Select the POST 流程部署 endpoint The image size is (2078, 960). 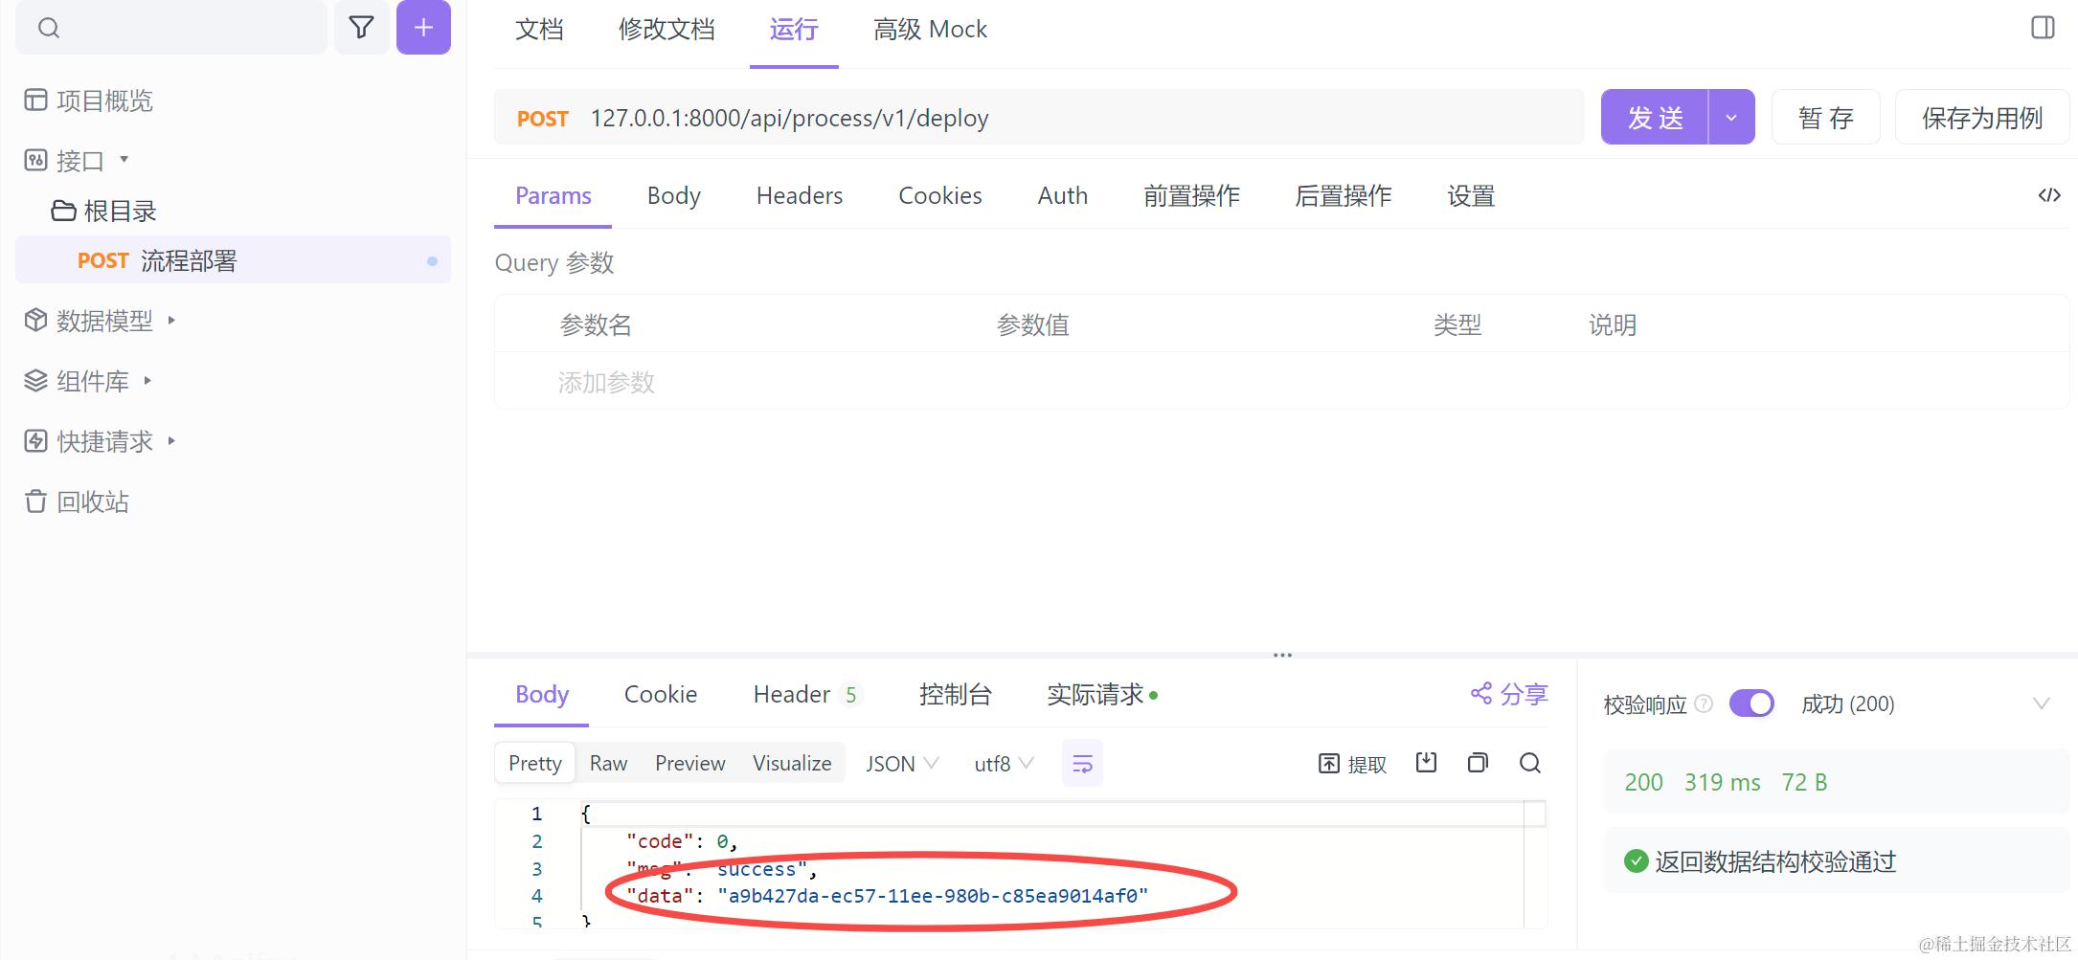[x=233, y=260]
